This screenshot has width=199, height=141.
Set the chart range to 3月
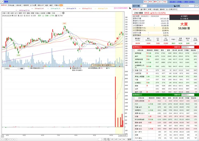112,139
